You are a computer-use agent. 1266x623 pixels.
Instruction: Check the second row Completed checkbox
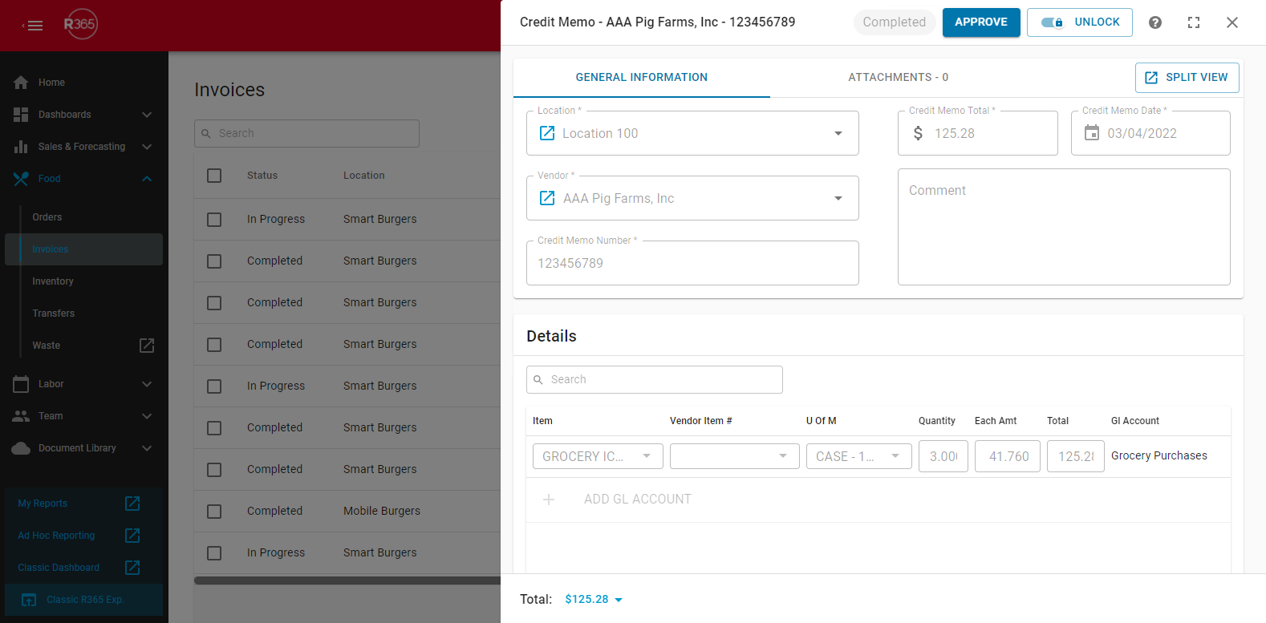214,261
